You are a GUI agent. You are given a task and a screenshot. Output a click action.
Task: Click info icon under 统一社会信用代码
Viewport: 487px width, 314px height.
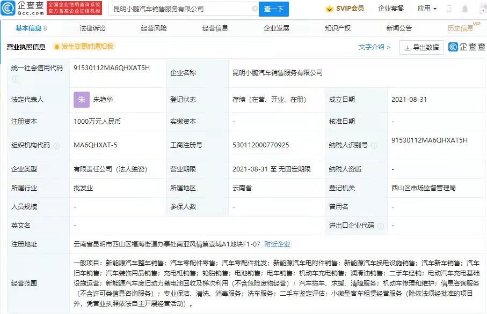[x=15, y=78]
